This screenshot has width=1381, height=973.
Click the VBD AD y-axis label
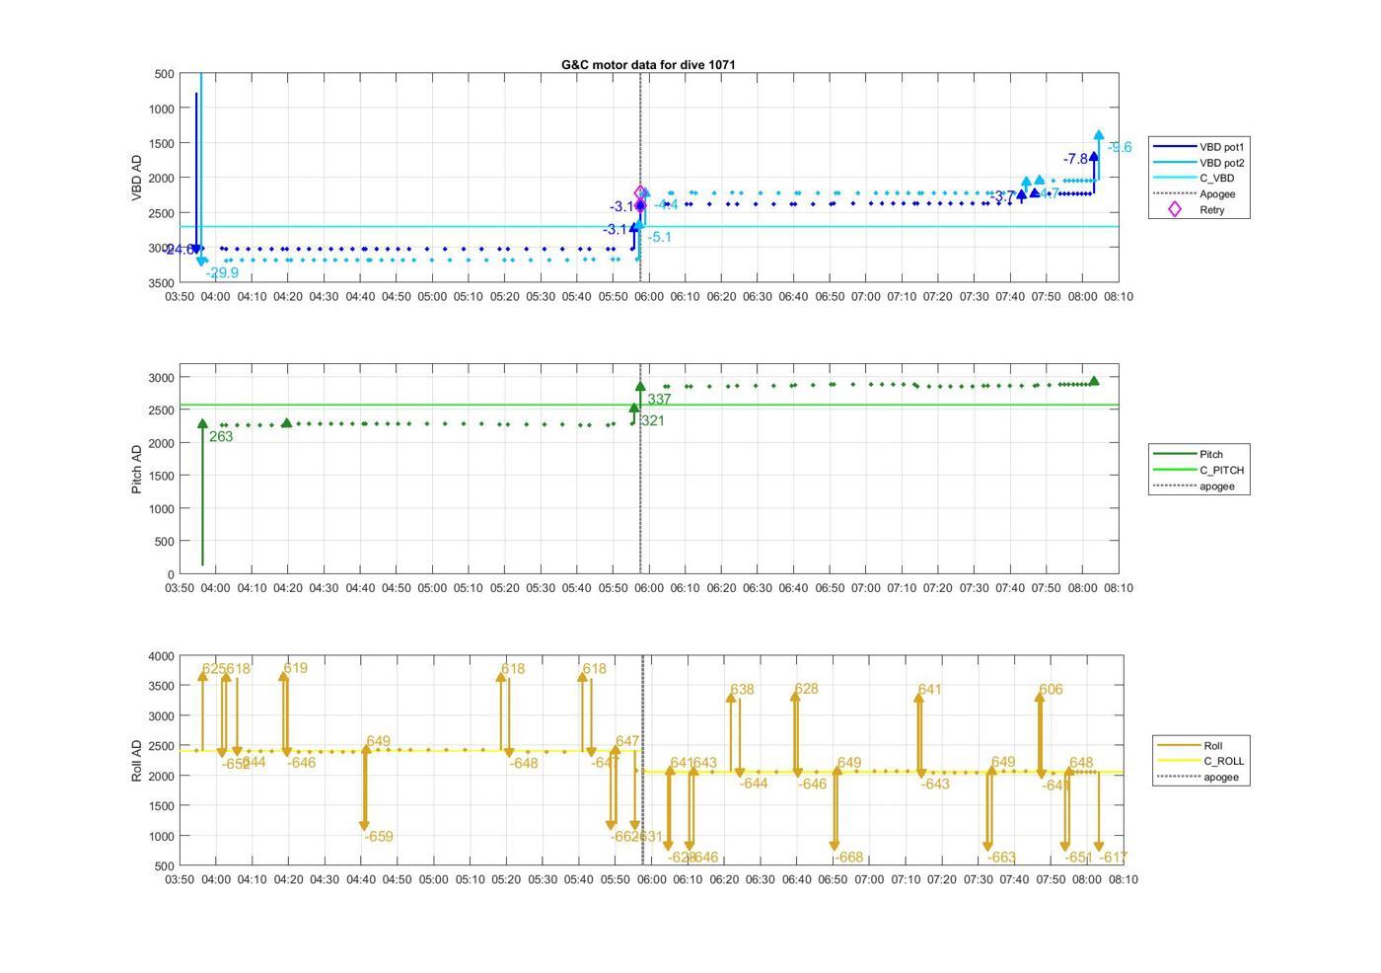point(137,178)
